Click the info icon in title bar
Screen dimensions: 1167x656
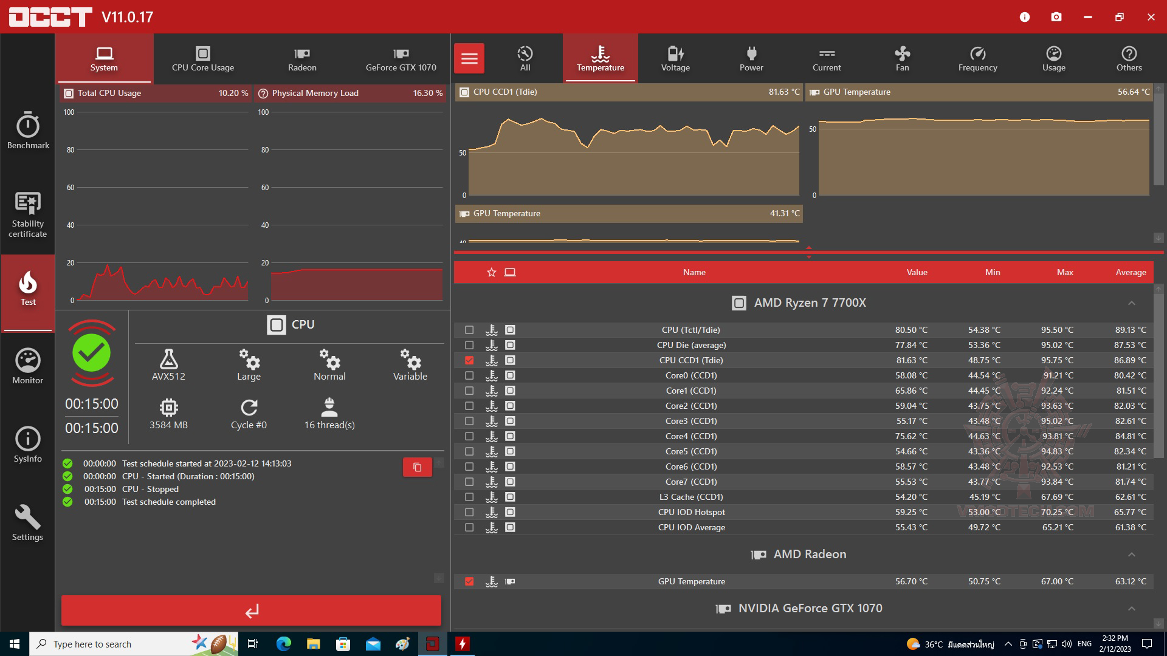(x=1025, y=17)
